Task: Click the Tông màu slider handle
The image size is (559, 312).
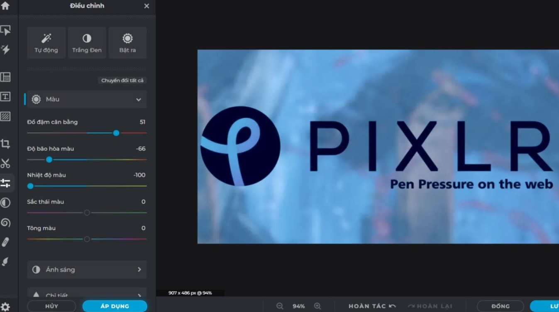Action: click(x=87, y=239)
